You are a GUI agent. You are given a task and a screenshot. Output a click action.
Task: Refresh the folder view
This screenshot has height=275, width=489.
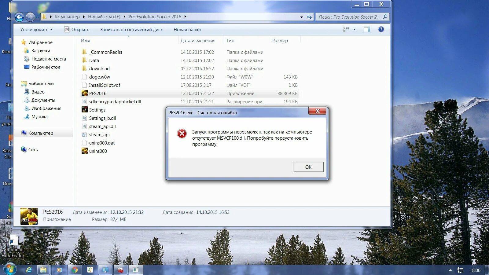(309, 17)
